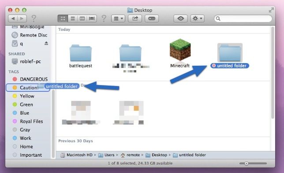Select the Important tag

pos(27,155)
